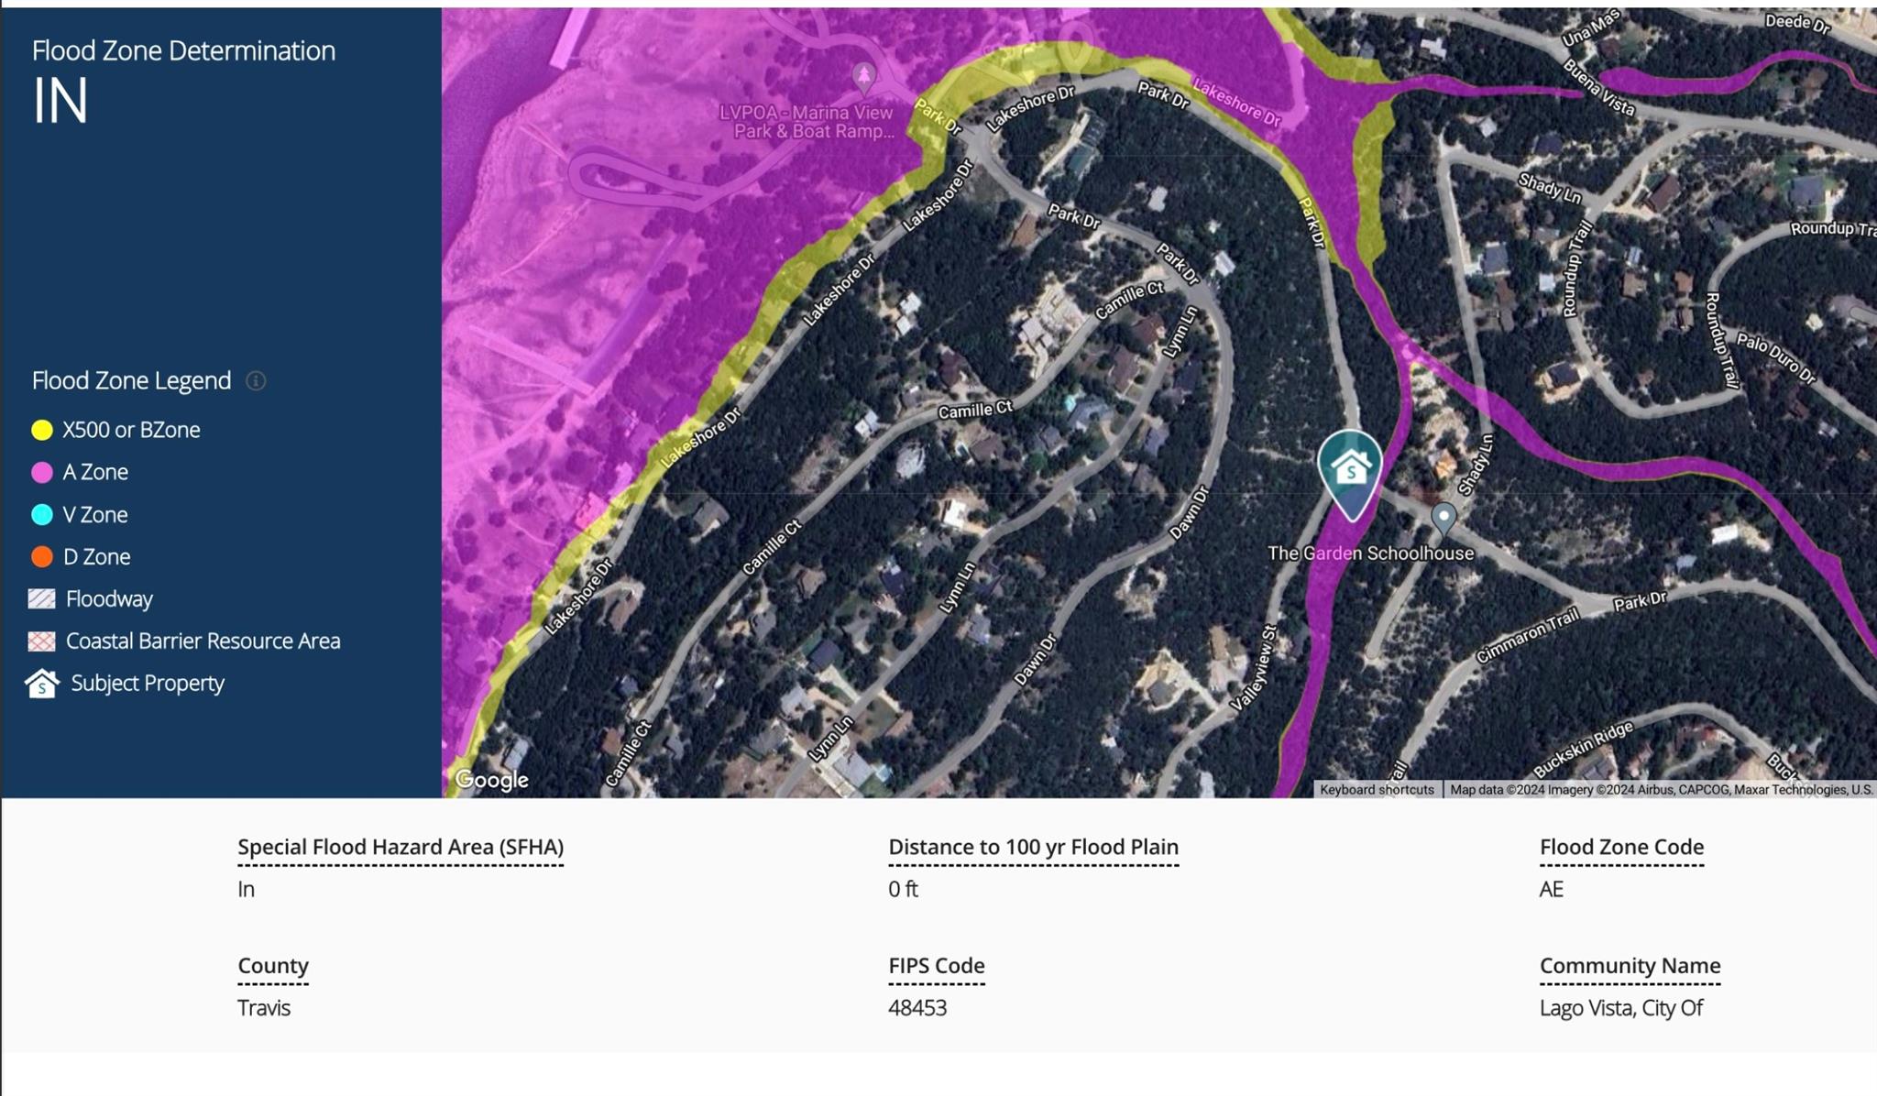Click the magenta A Zone swatch
The image size is (1877, 1096).
click(42, 473)
